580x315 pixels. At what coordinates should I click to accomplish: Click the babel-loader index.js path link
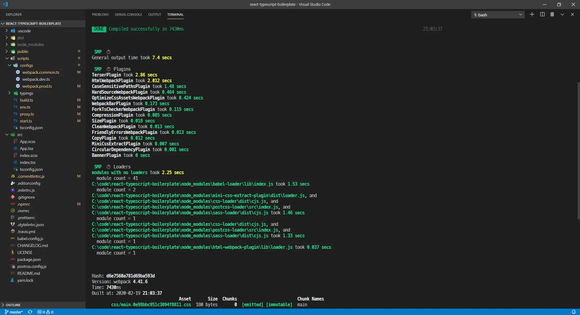coord(182,184)
